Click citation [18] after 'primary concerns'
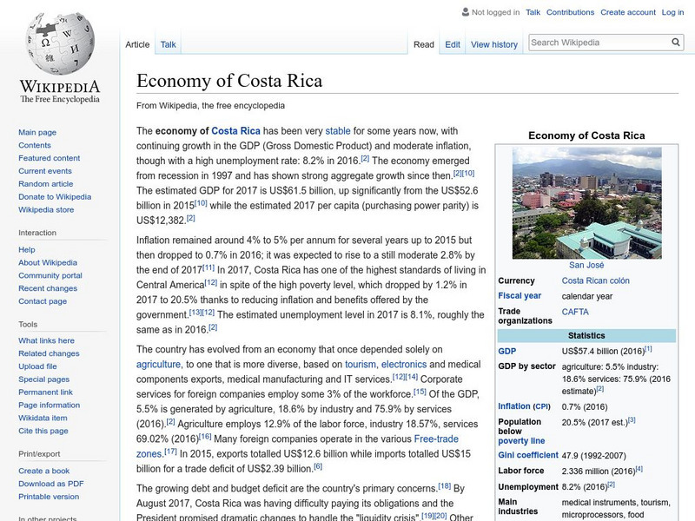The height and width of the screenshot is (521, 695). click(445, 486)
